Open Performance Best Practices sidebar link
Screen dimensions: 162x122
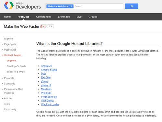tap(14, 91)
